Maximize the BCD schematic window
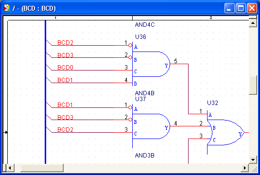 [x=241, y=8]
